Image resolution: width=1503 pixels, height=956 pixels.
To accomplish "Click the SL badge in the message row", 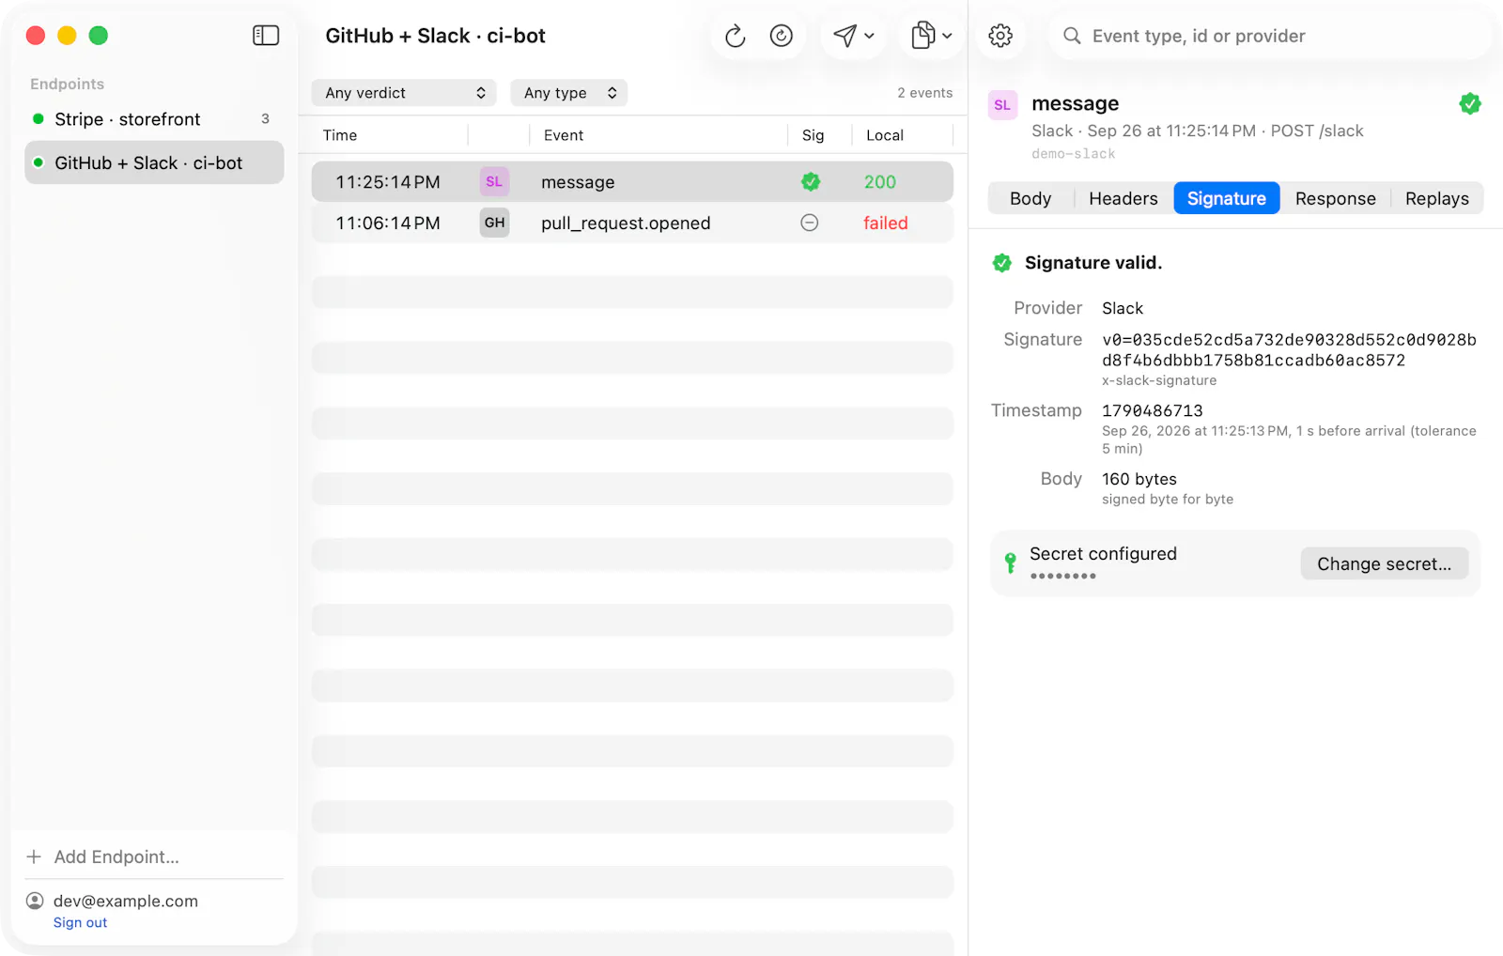I will point(494,182).
